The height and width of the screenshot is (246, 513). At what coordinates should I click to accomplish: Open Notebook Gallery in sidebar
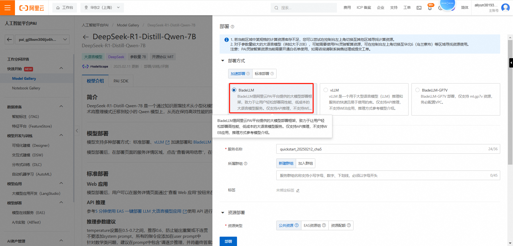point(26,88)
